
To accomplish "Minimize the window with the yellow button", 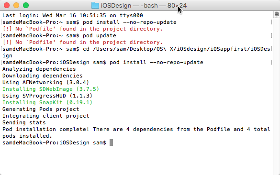I will [x=16, y=5].
